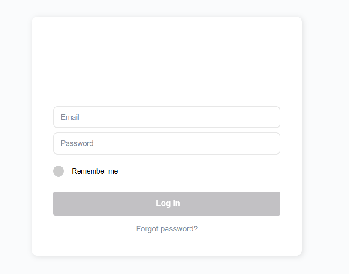This screenshot has height=274, width=349.
Task: Place cursor in the Email box
Action: 166,117
